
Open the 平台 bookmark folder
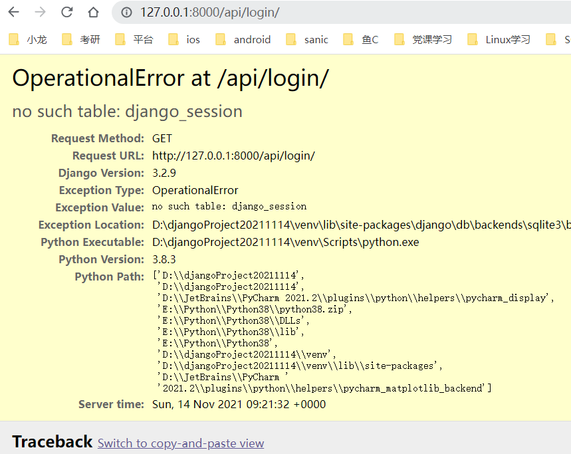click(134, 39)
